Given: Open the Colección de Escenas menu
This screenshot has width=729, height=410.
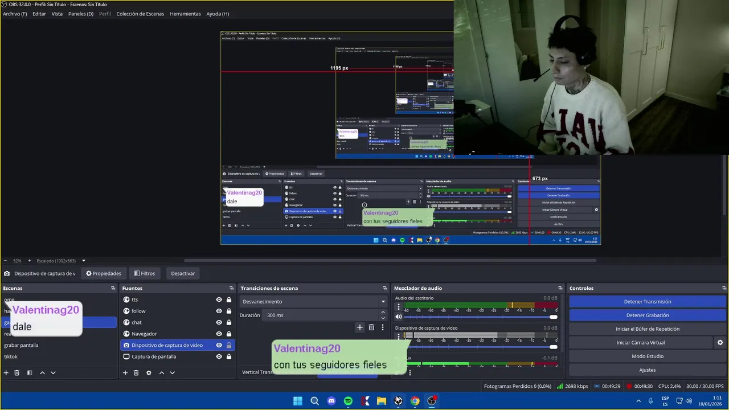Looking at the screenshot, I should pos(140,14).
